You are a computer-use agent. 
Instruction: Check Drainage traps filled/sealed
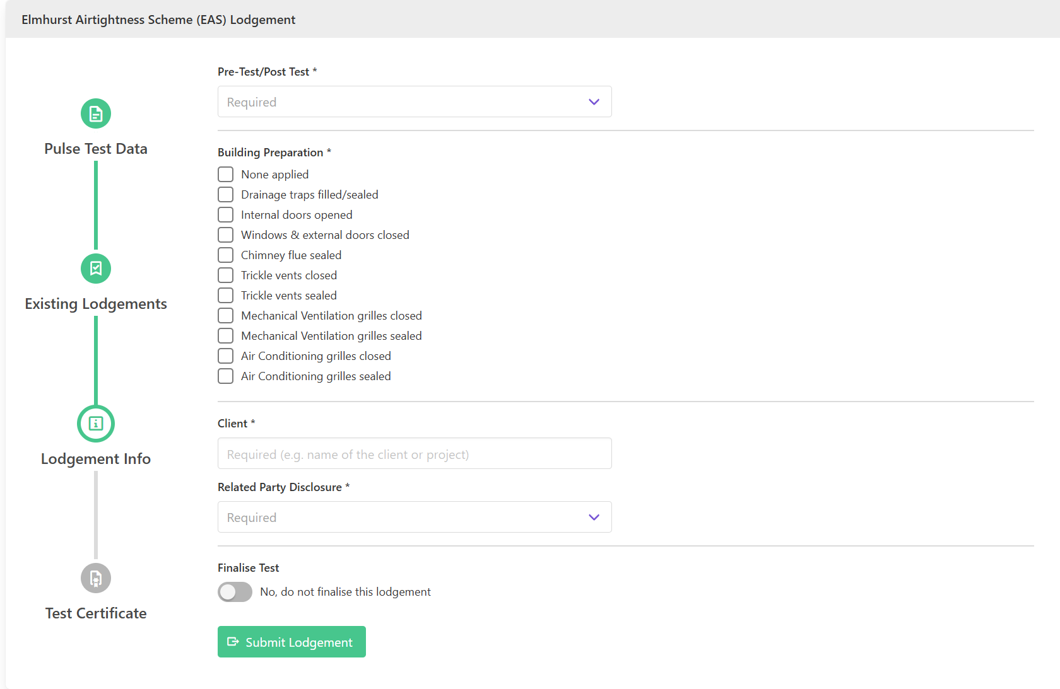click(x=225, y=195)
